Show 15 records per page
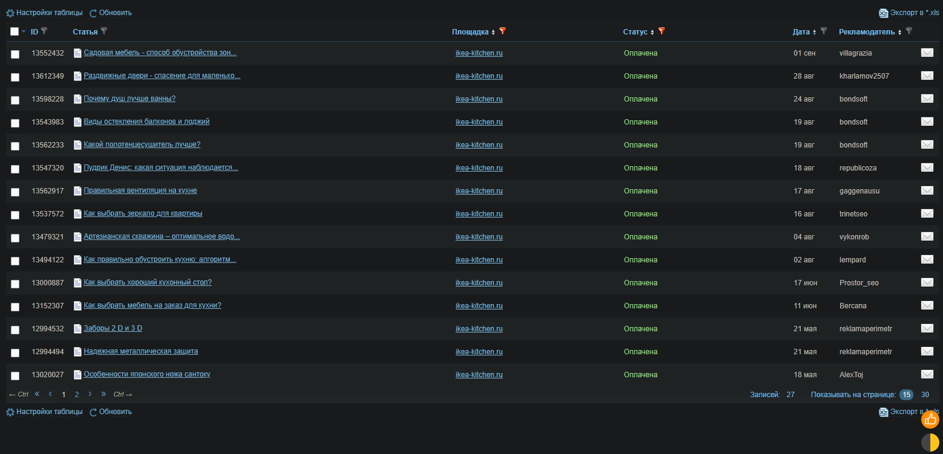Viewport: 943px width, 454px height. click(x=906, y=395)
